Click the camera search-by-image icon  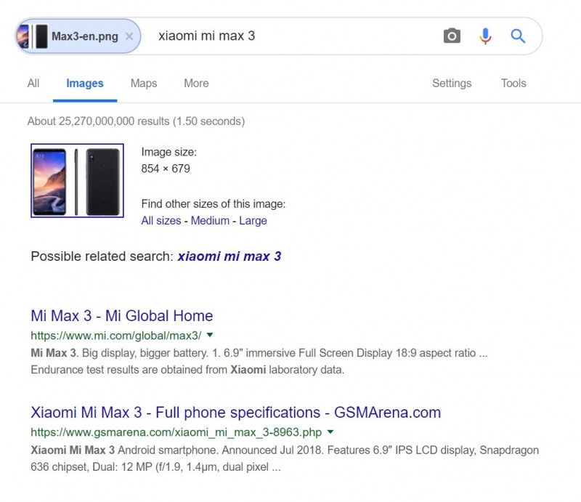click(x=452, y=36)
